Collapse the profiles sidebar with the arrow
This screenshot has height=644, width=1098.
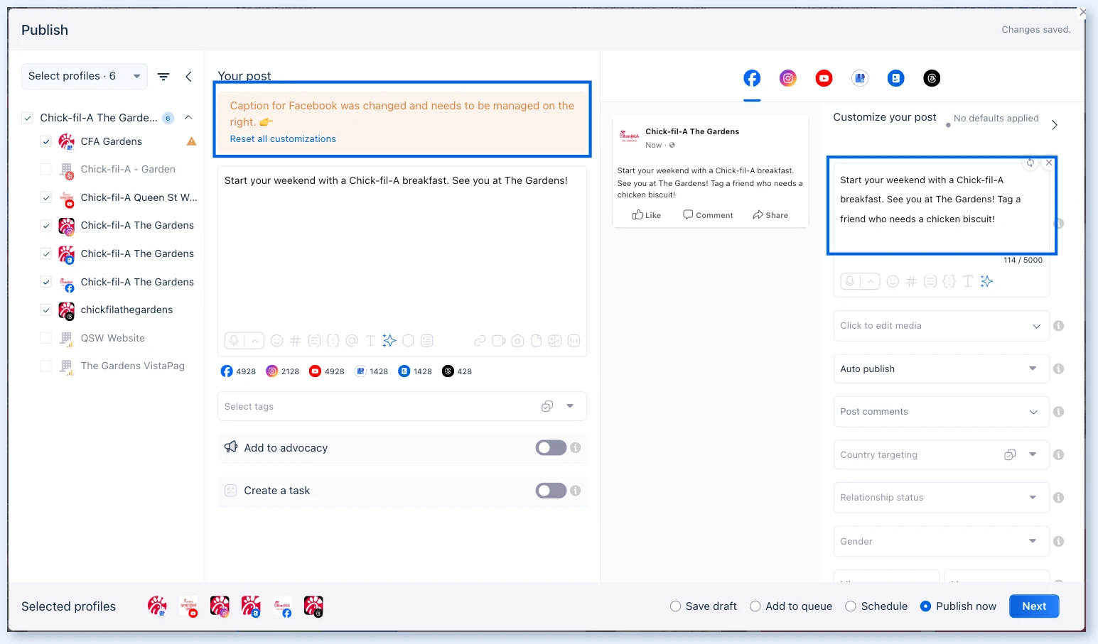point(188,77)
